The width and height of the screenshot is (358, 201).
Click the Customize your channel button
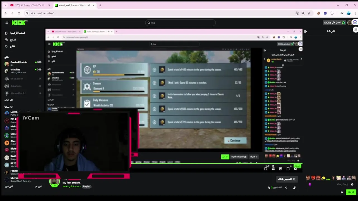(x=287, y=179)
